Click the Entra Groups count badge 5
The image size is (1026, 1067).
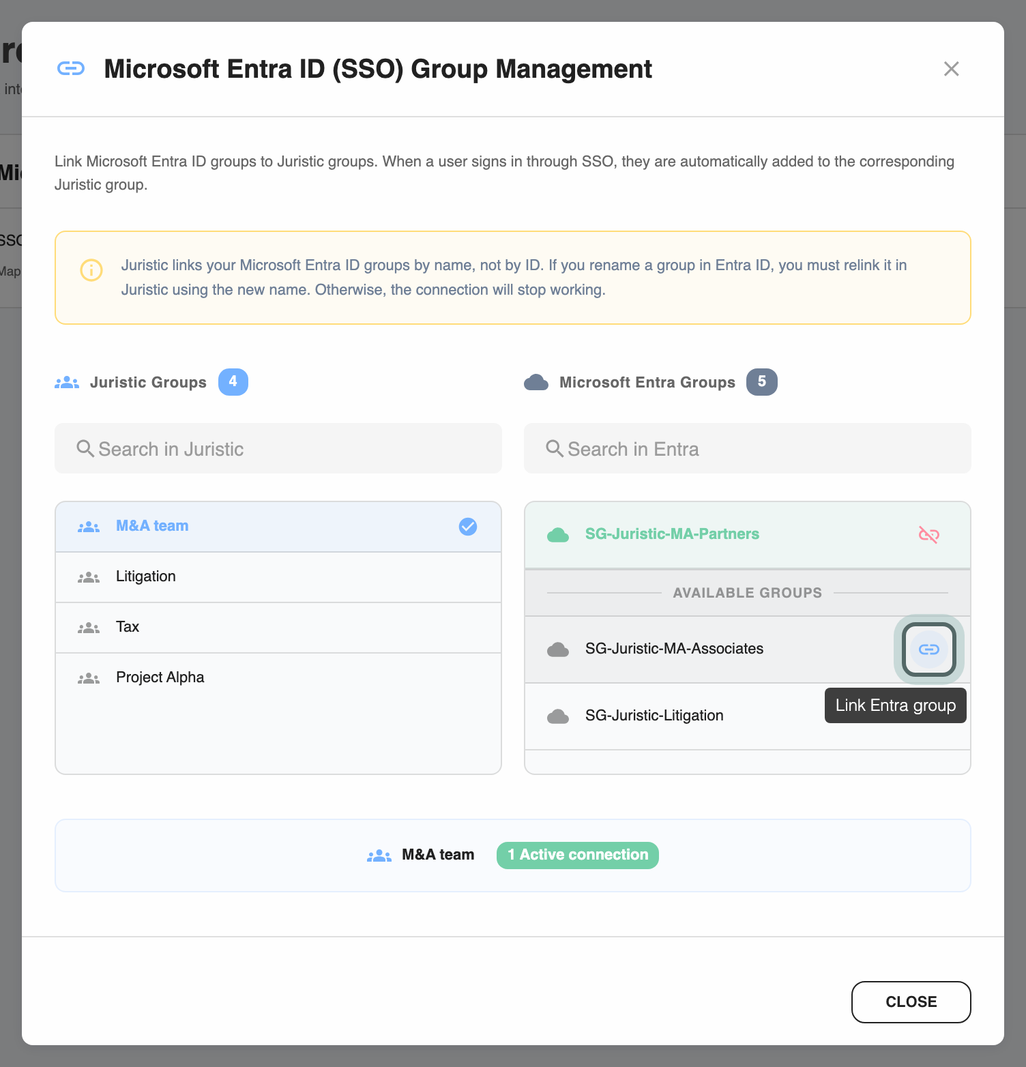pos(762,382)
